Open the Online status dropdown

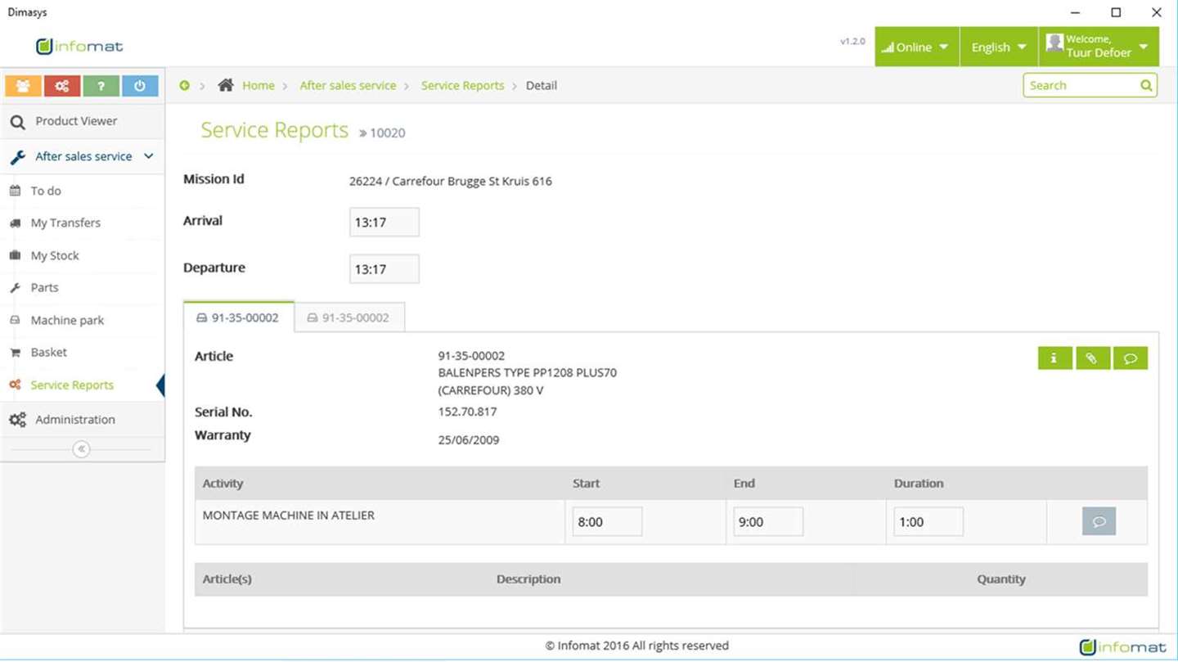[x=916, y=47]
